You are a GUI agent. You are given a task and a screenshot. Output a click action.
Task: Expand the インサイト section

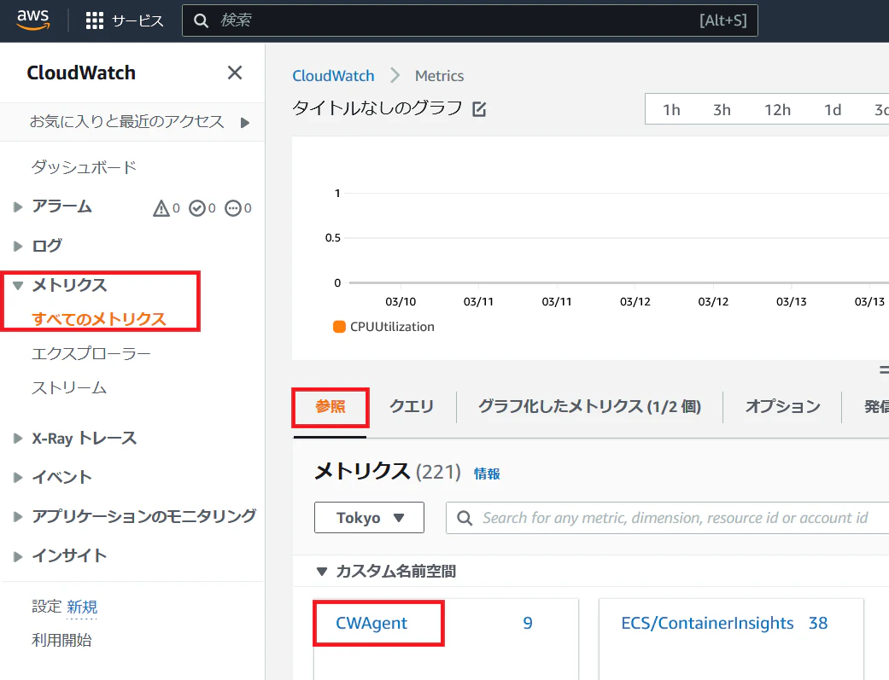[x=18, y=556]
